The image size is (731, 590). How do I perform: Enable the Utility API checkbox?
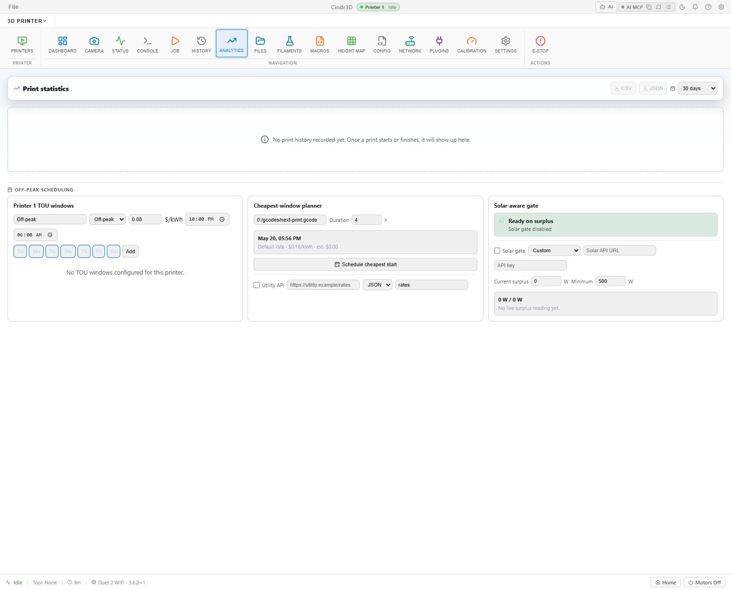pyautogui.click(x=256, y=285)
